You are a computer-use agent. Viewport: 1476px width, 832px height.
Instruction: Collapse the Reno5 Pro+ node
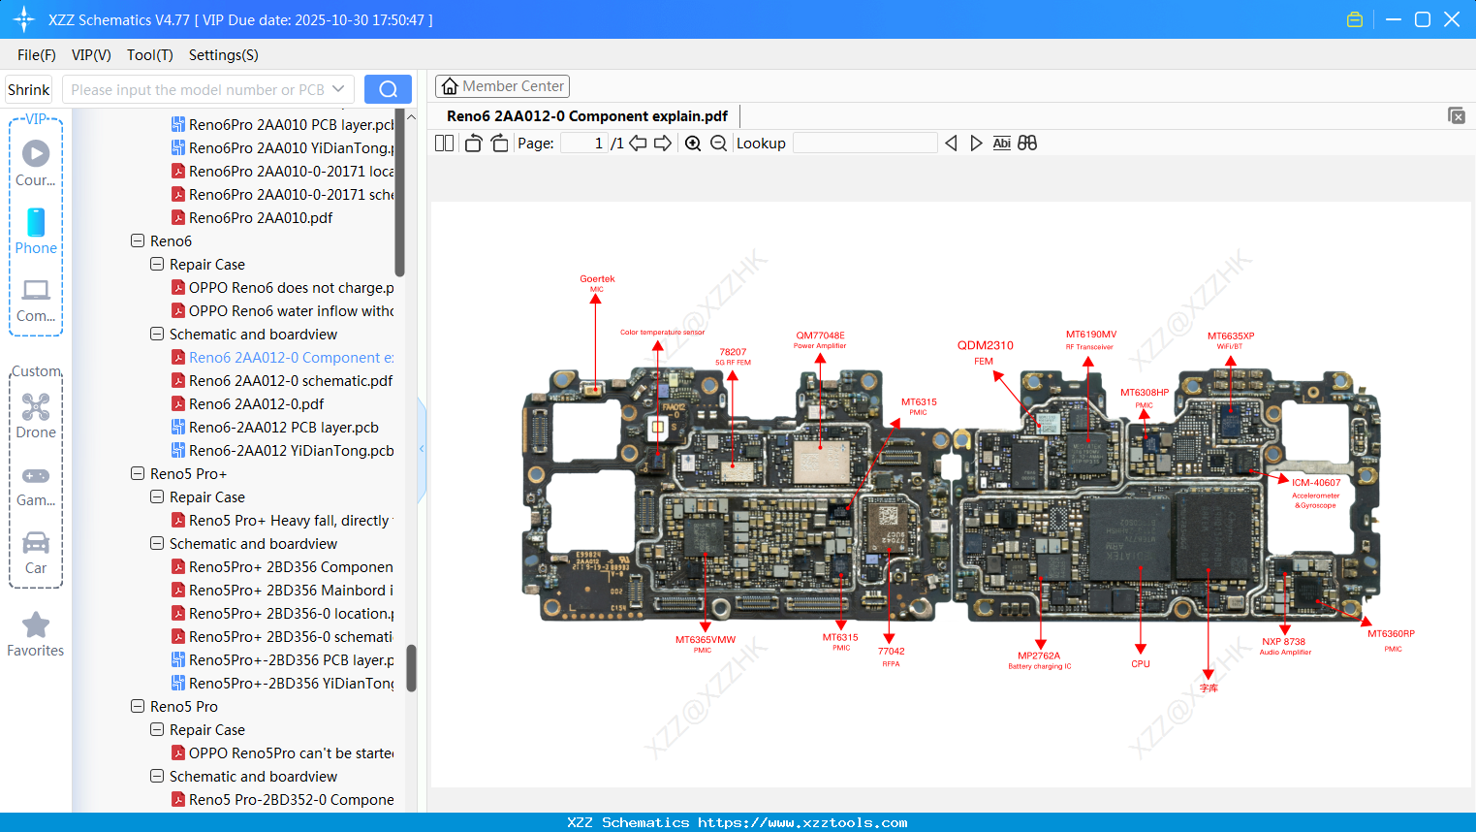[x=137, y=473]
